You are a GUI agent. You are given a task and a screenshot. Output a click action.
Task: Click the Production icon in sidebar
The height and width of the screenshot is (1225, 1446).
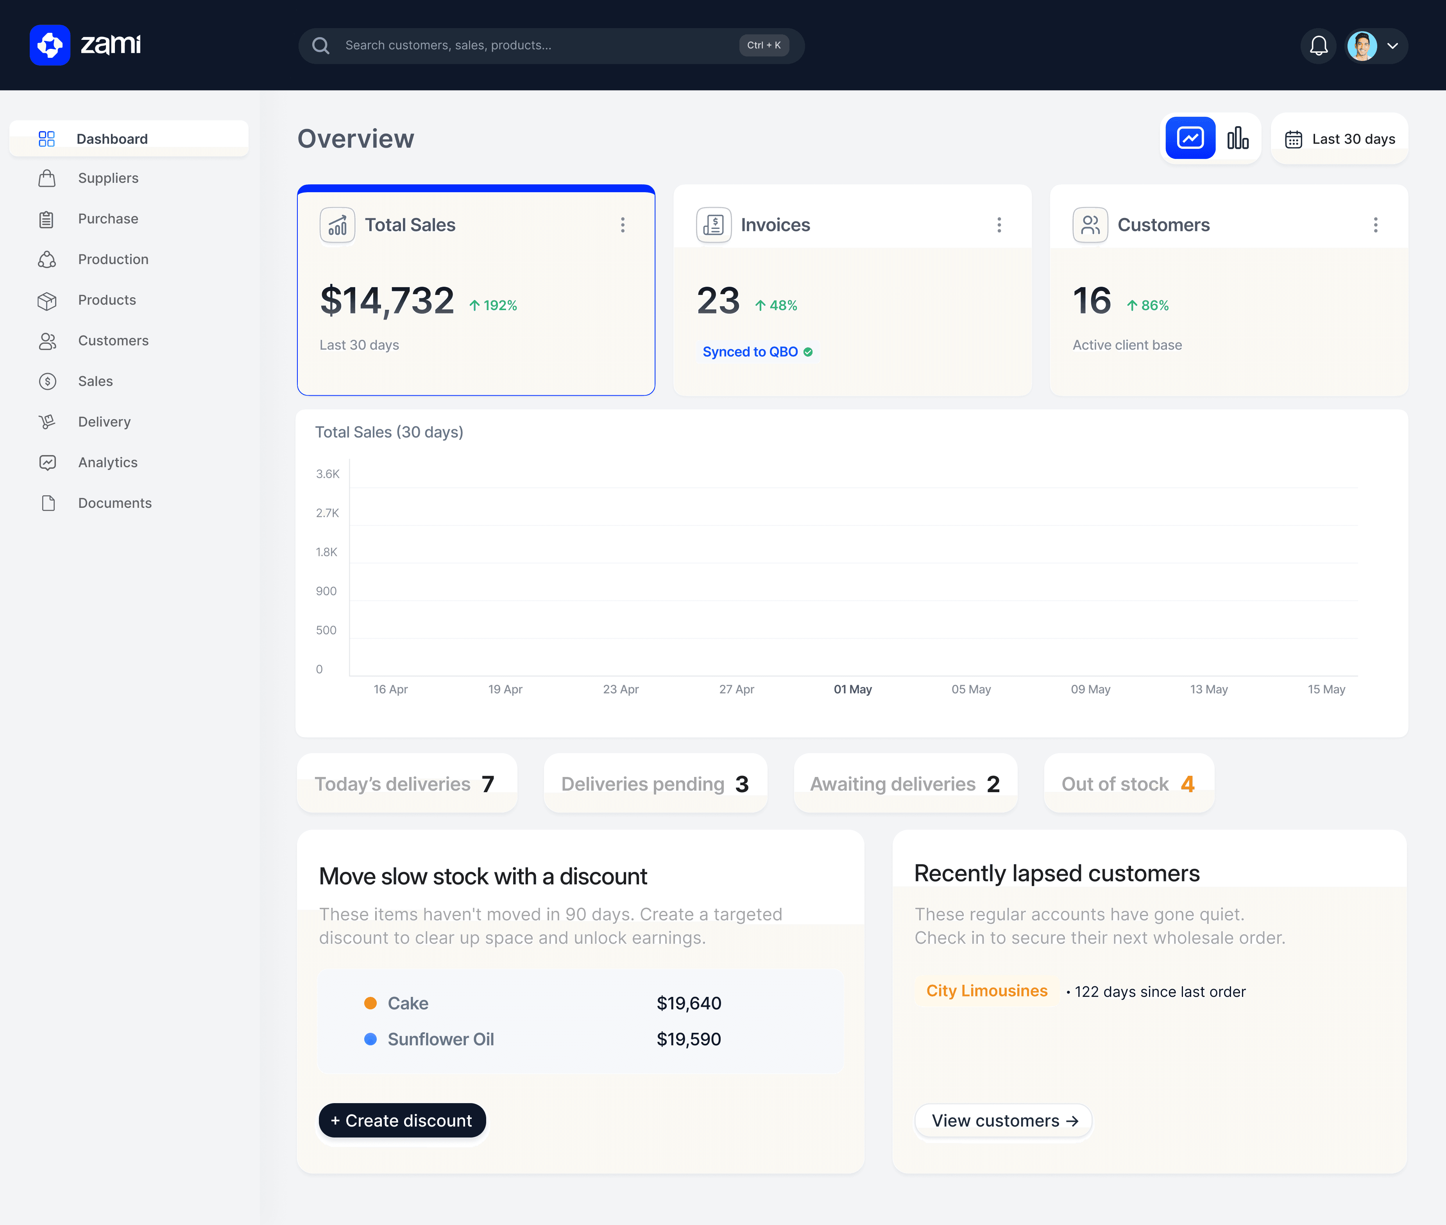coord(47,260)
